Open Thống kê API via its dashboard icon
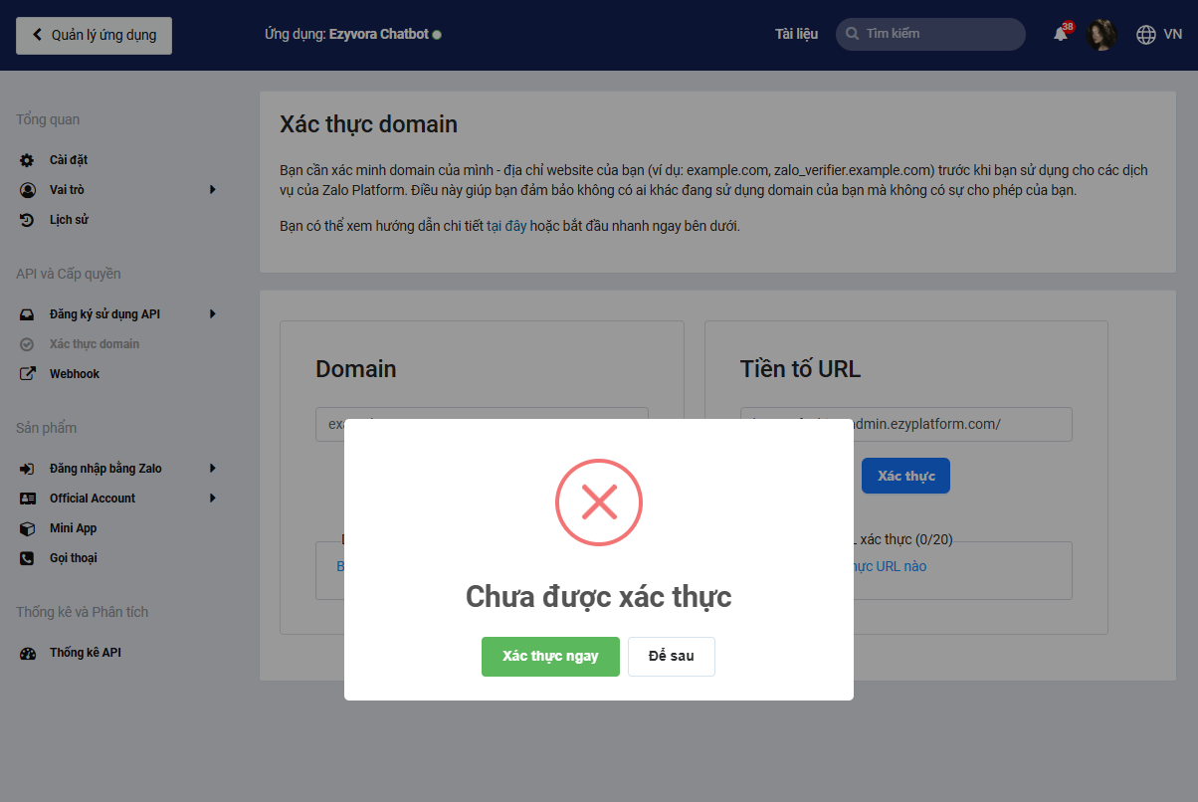 tap(28, 653)
